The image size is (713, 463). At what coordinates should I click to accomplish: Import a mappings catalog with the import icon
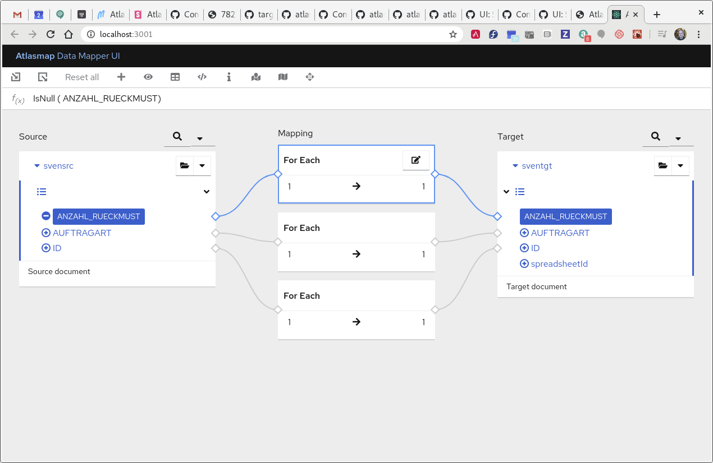[16, 77]
